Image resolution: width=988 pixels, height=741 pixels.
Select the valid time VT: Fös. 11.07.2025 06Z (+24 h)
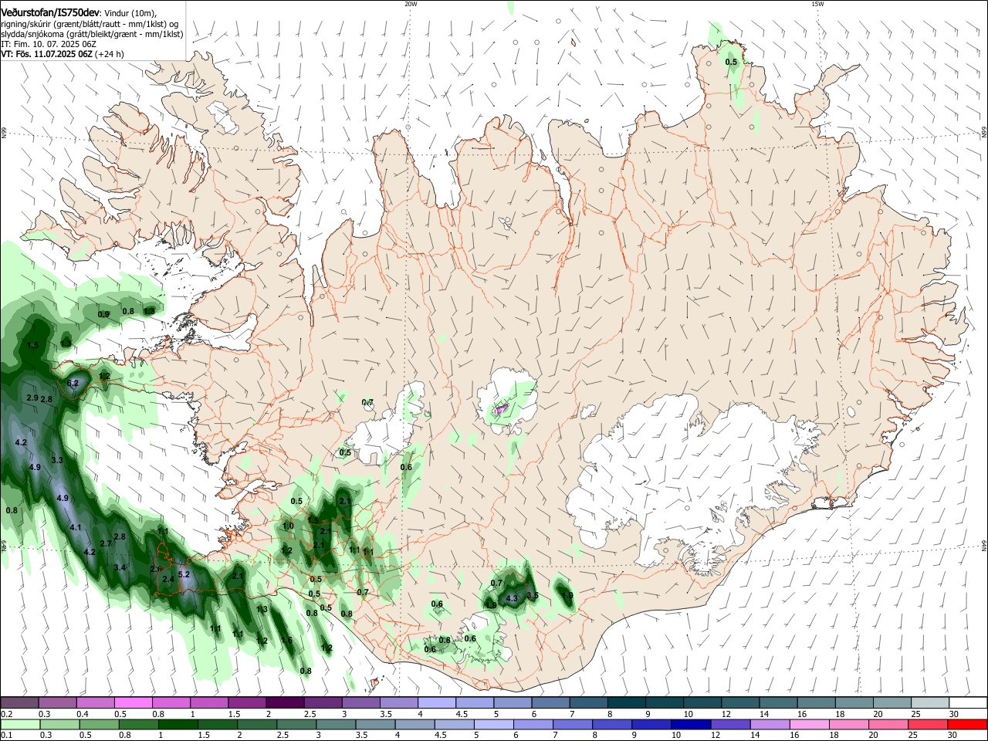pos(63,54)
